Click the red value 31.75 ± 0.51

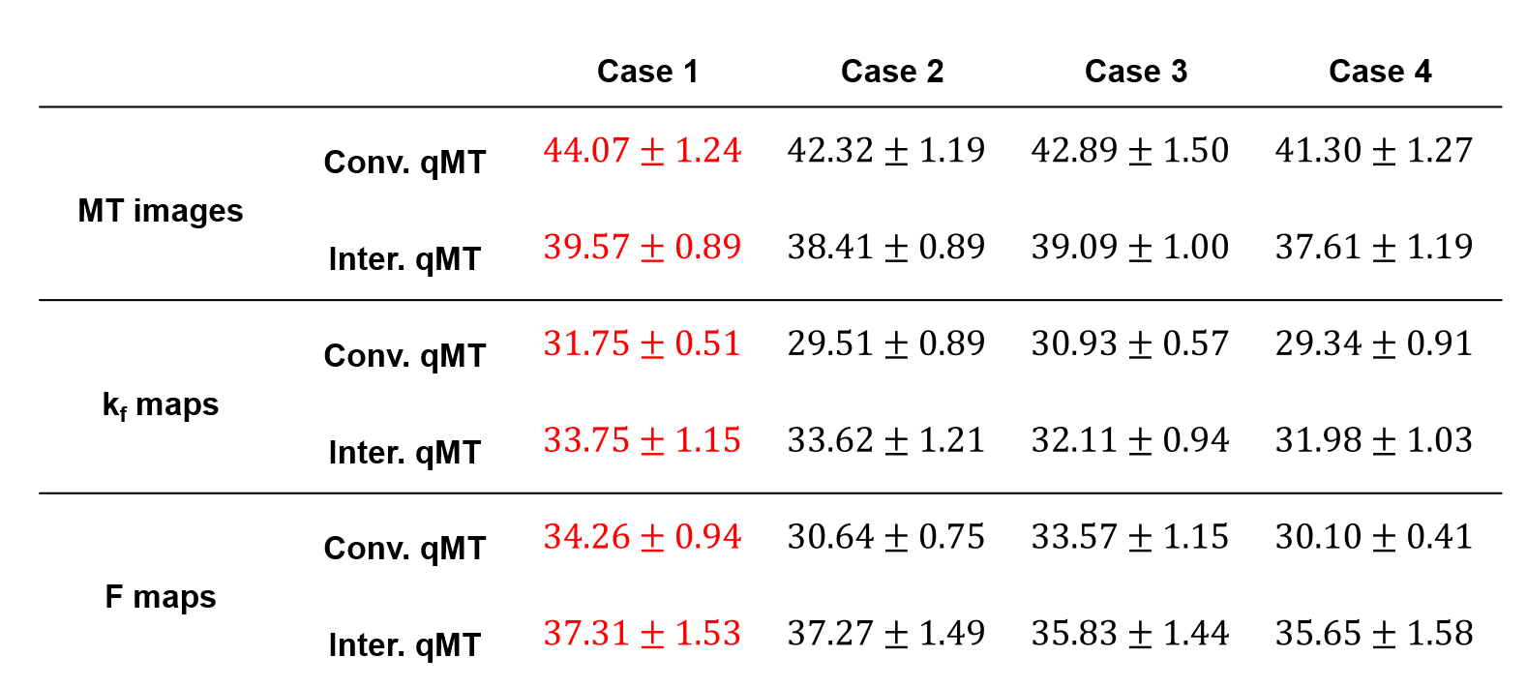point(642,344)
